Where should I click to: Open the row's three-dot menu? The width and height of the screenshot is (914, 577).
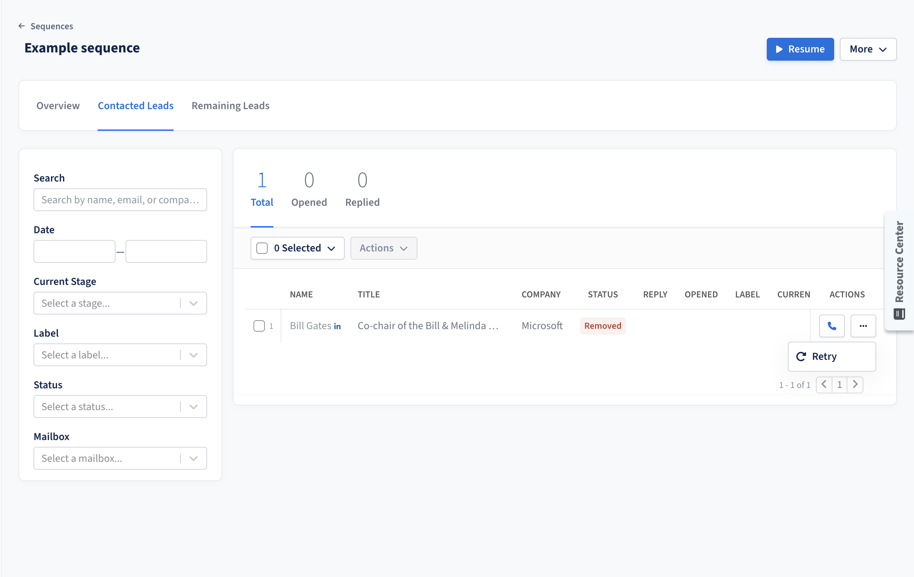point(863,326)
